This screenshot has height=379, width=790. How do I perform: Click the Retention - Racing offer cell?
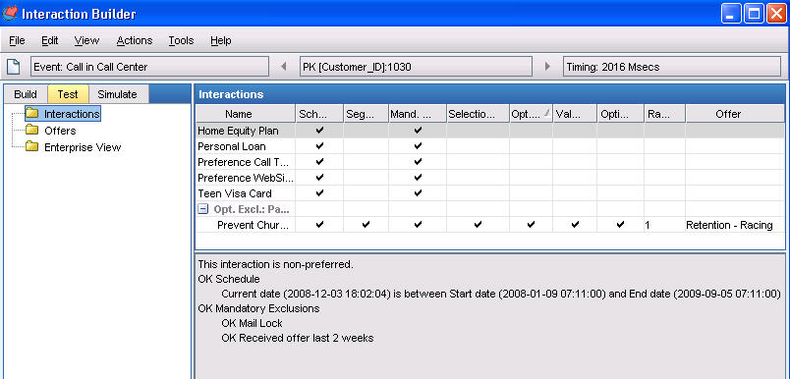(735, 225)
